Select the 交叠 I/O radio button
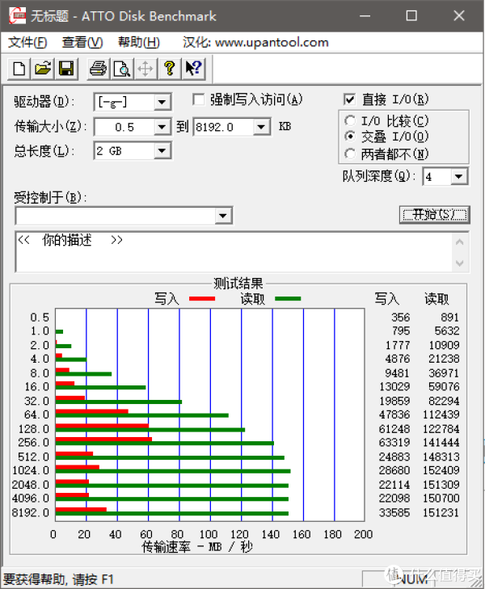This screenshot has width=485, height=589. 350,136
